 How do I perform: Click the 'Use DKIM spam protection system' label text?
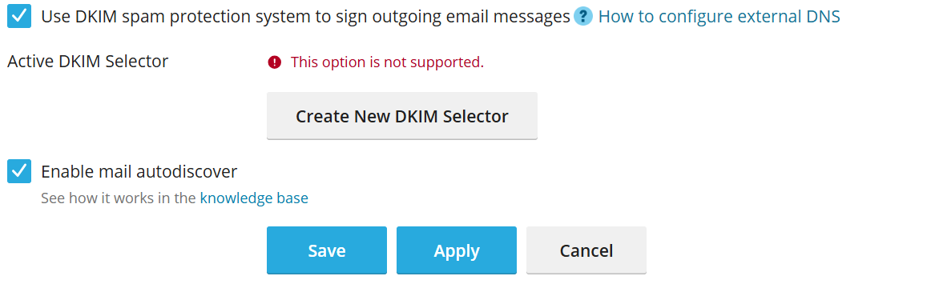coord(305,17)
